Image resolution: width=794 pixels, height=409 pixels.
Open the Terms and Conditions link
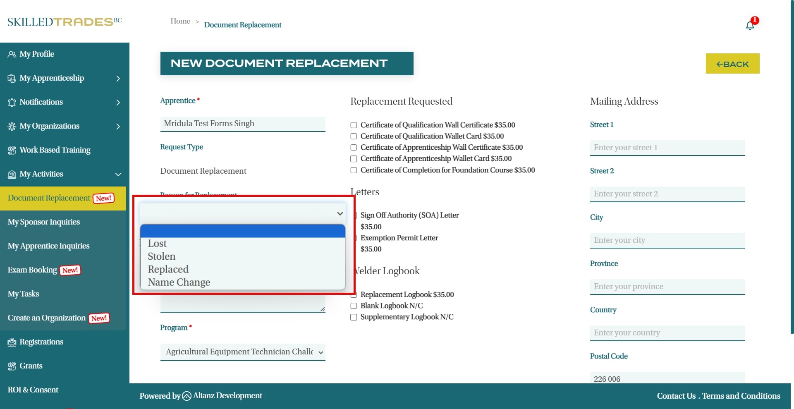741,396
